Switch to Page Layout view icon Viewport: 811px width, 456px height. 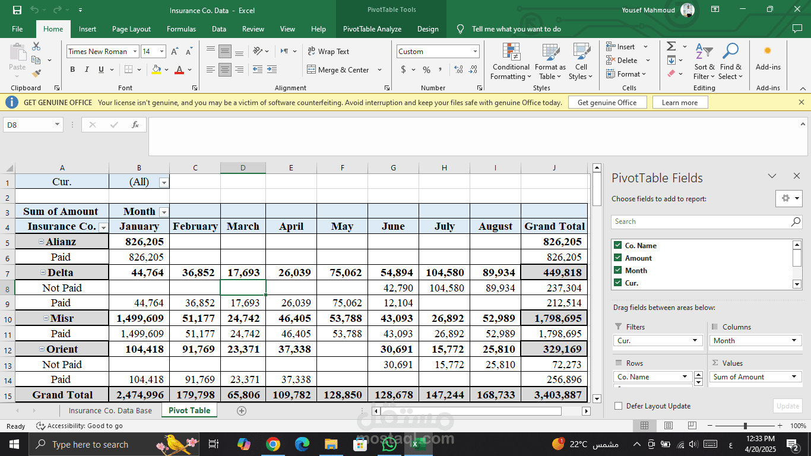[x=669, y=425]
